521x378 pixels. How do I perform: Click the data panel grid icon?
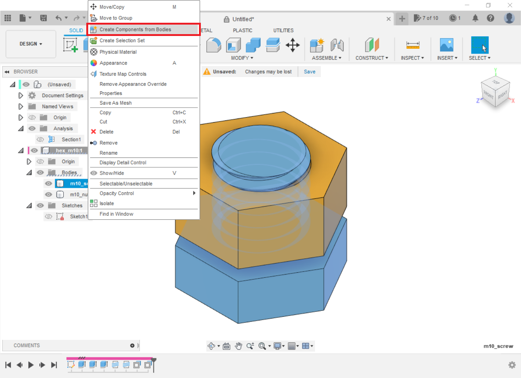8,18
